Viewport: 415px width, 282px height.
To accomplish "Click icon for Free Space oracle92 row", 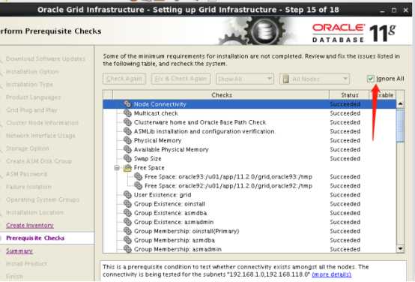I will [138, 185].
